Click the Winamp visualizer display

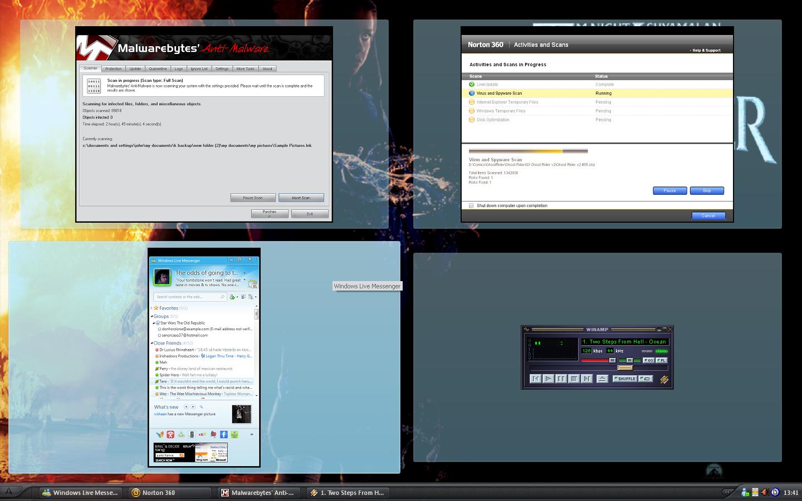pyautogui.click(x=552, y=349)
